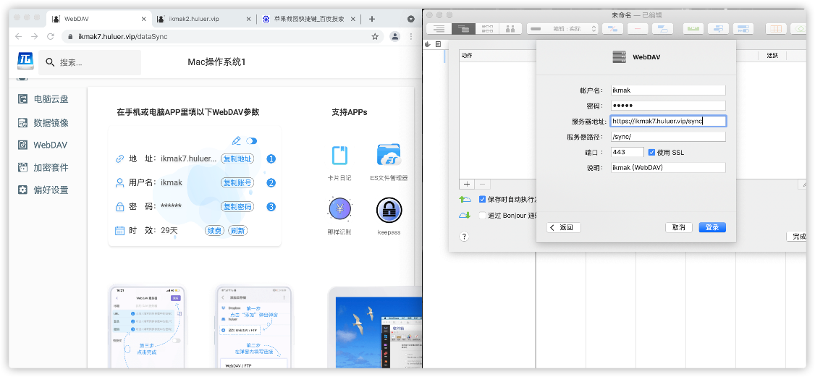Image resolution: width=815 pixels, height=377 pixels.
Task: Open the 编辑:实际 dropdown in the toolbar
Action: 562,29
